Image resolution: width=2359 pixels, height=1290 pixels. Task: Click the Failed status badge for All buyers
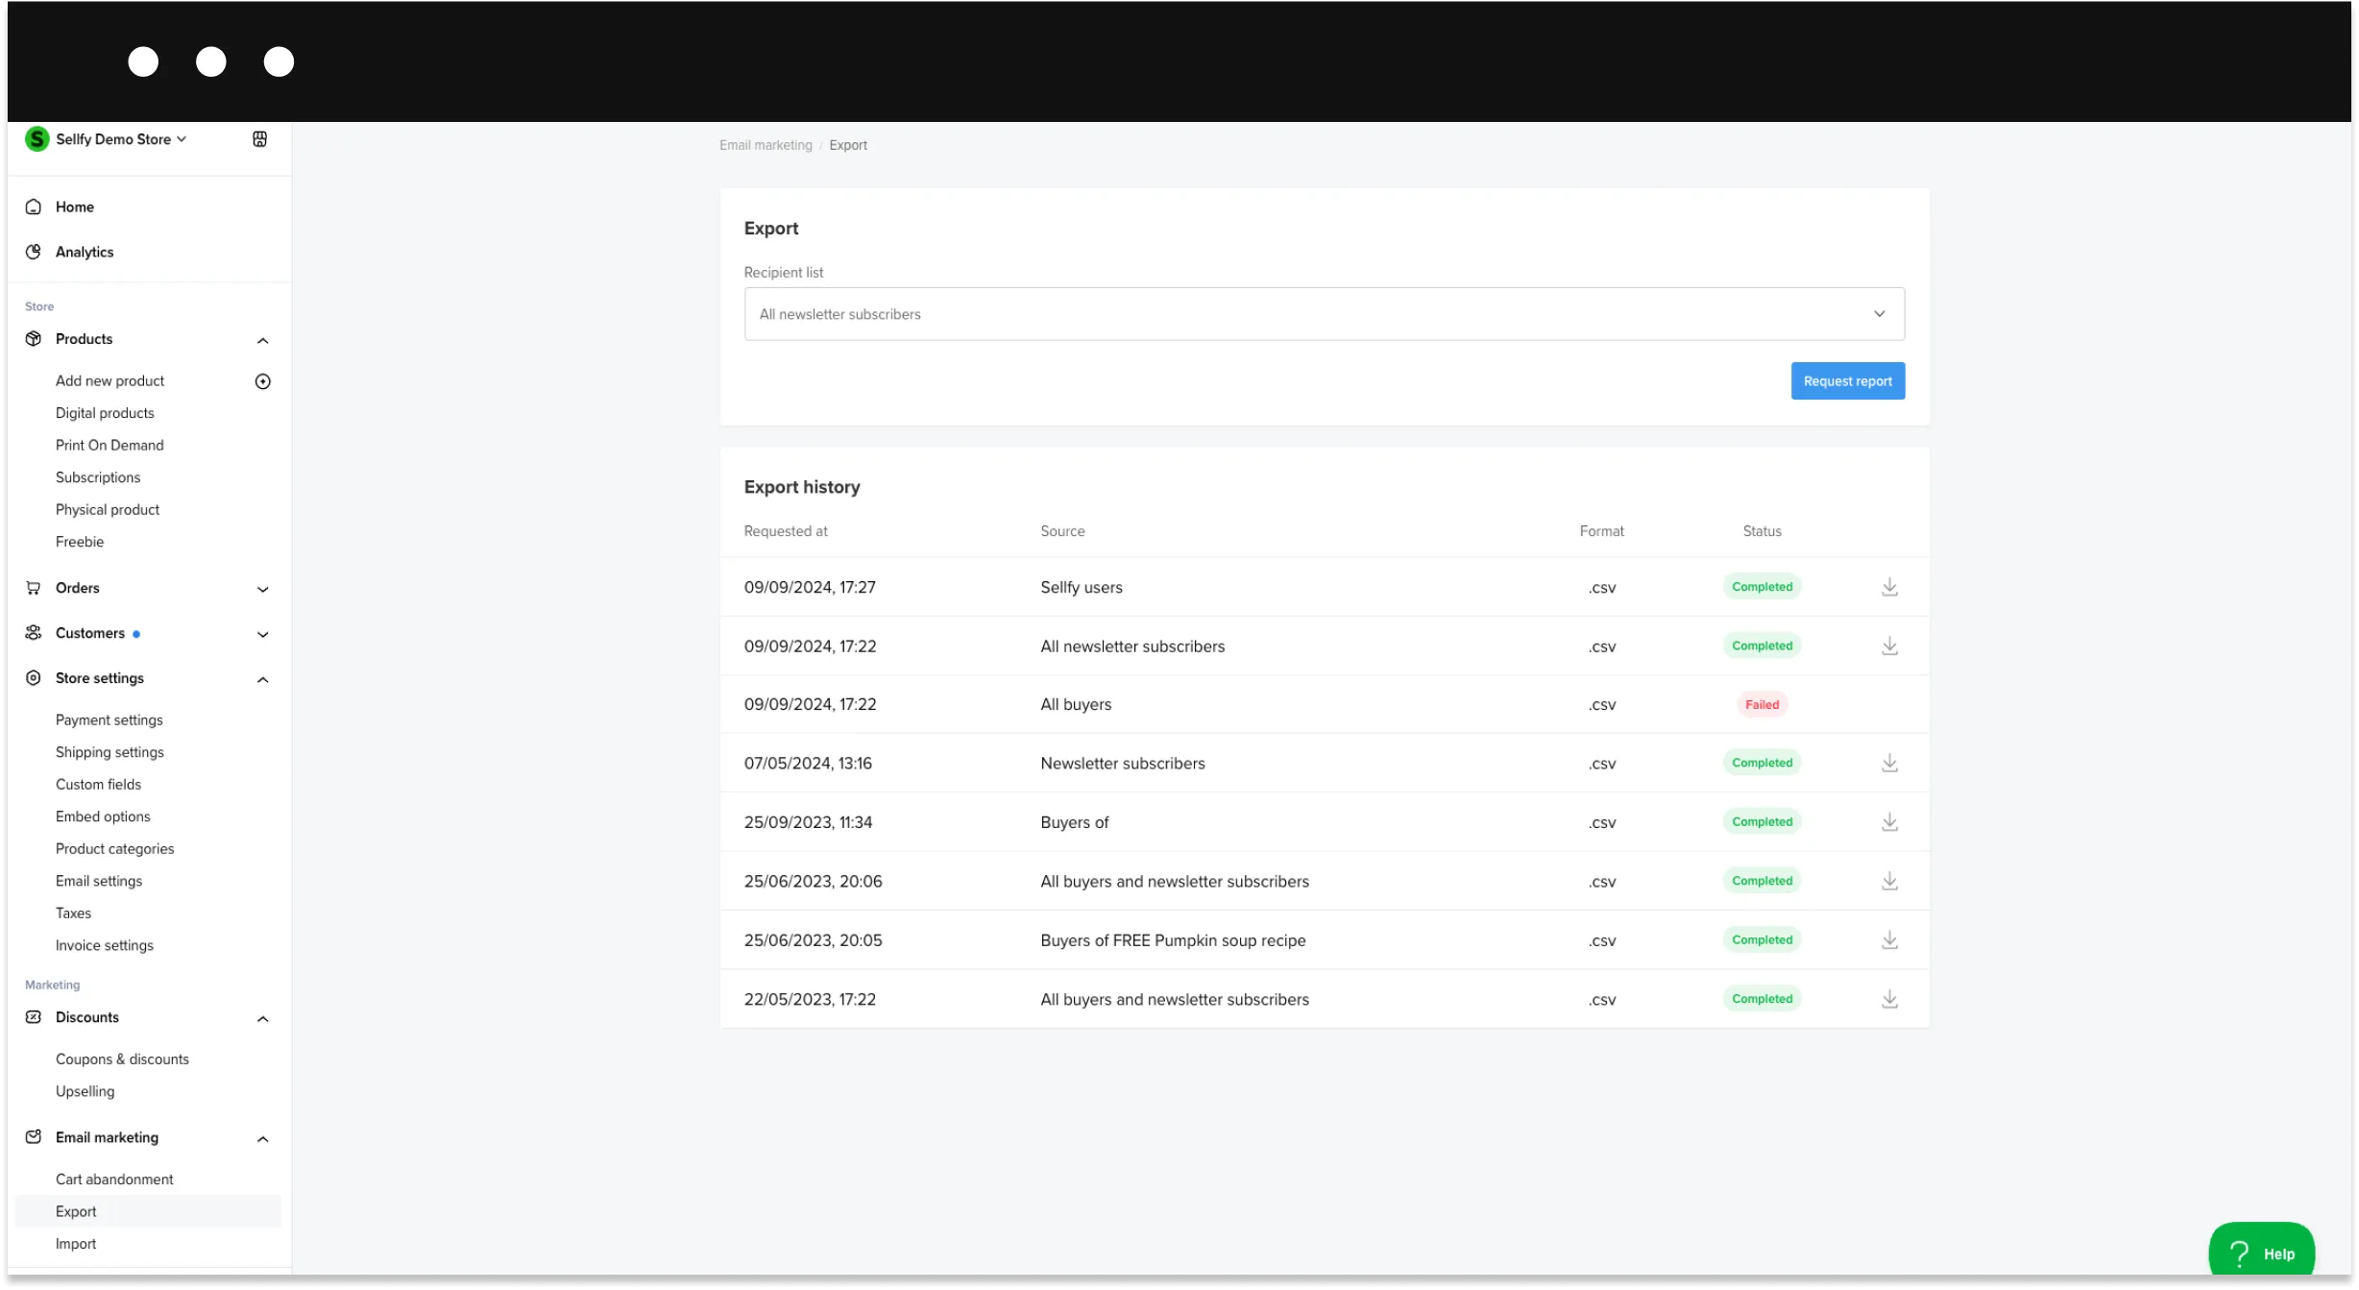1762,705
